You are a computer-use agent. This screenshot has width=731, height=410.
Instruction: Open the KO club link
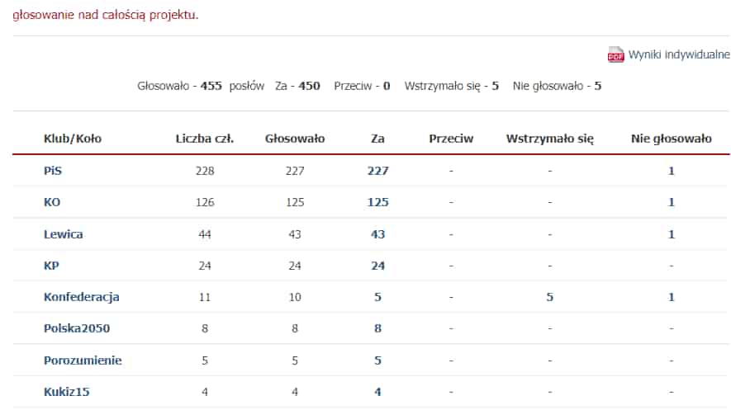tap(52, 202)
